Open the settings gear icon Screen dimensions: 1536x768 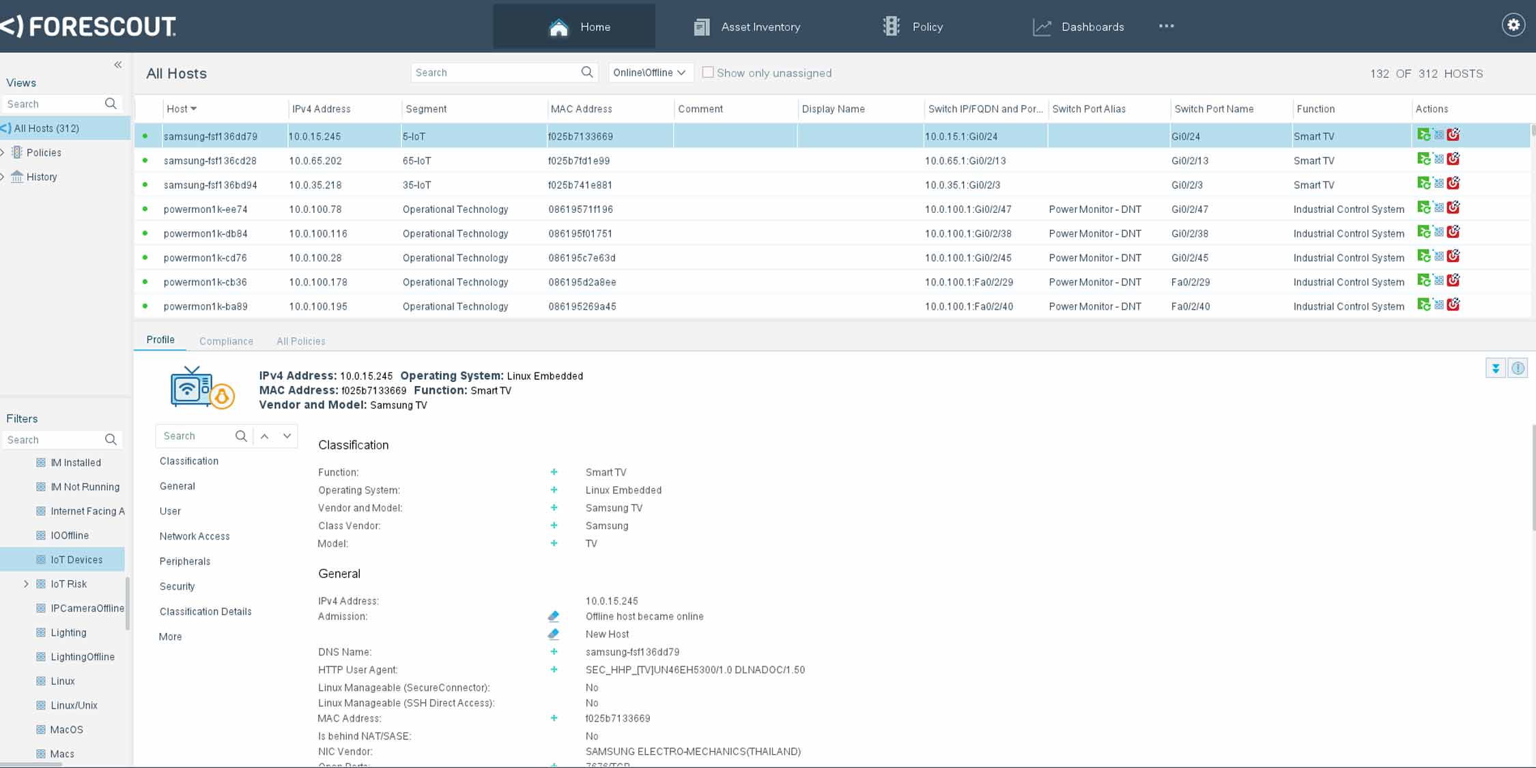[x=1513, y=25]
